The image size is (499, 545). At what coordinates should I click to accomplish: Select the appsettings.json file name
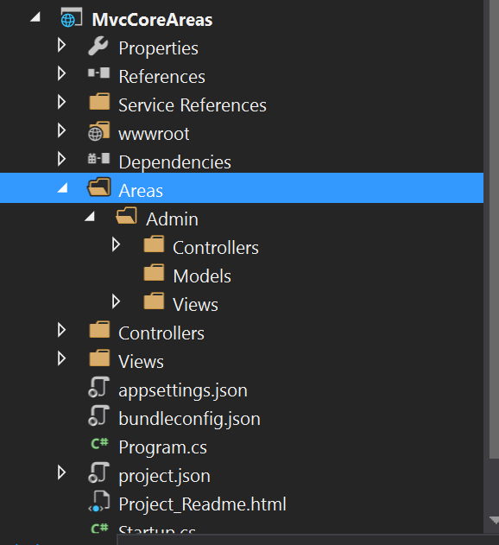[x=183, y=391]
